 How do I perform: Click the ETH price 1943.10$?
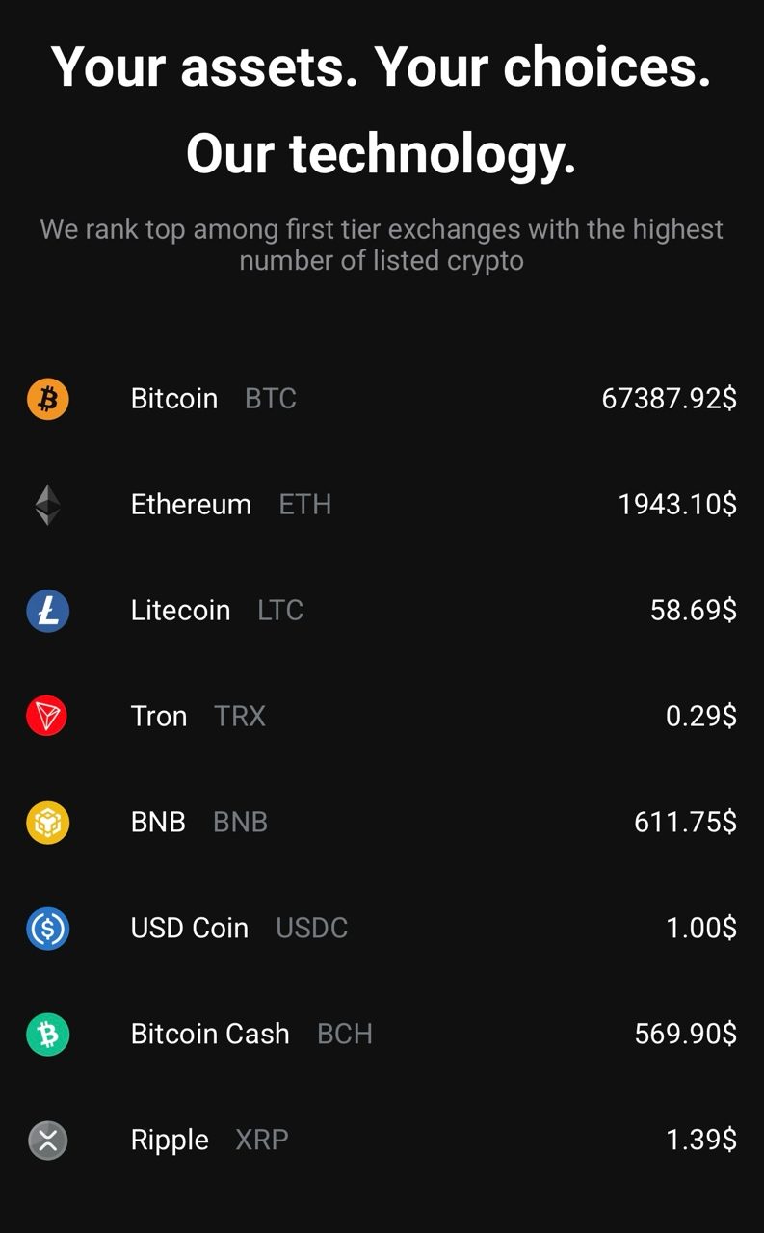click(677, 504)
